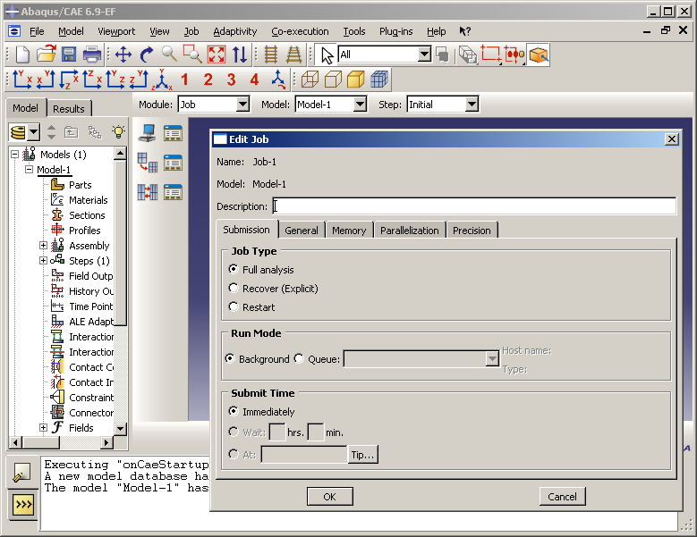
Task: Open the selection filter All dropdown
Action: pos(424,55)
